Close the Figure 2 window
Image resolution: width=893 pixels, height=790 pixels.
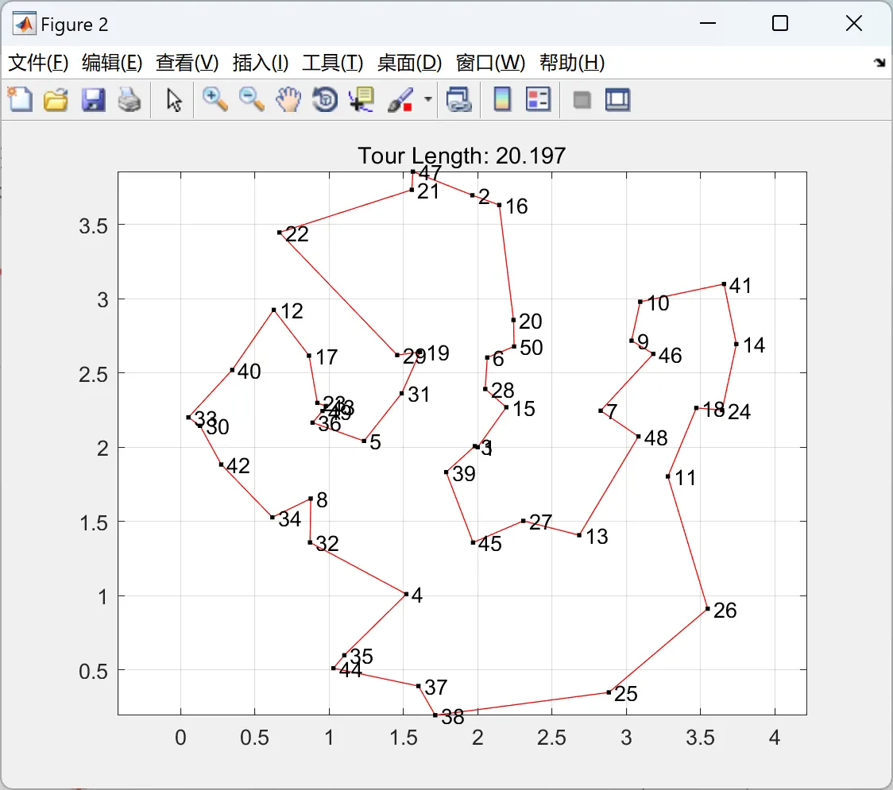854,23
